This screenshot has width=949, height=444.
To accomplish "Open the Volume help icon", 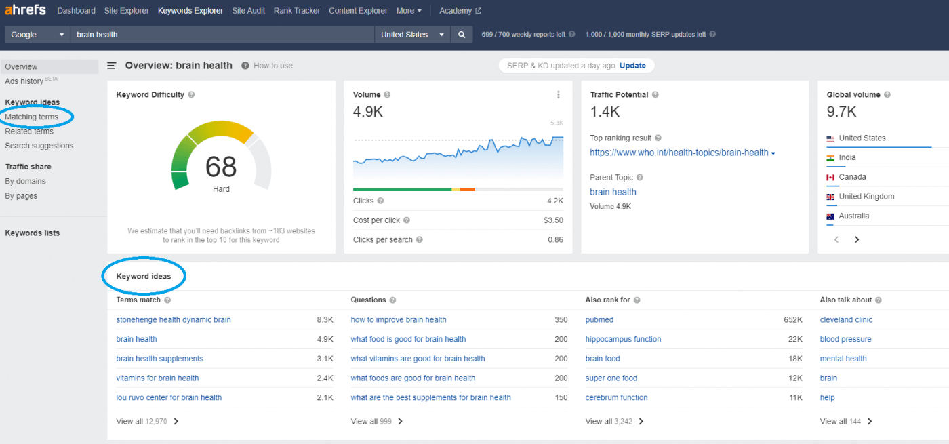I will tap(387, 95).
